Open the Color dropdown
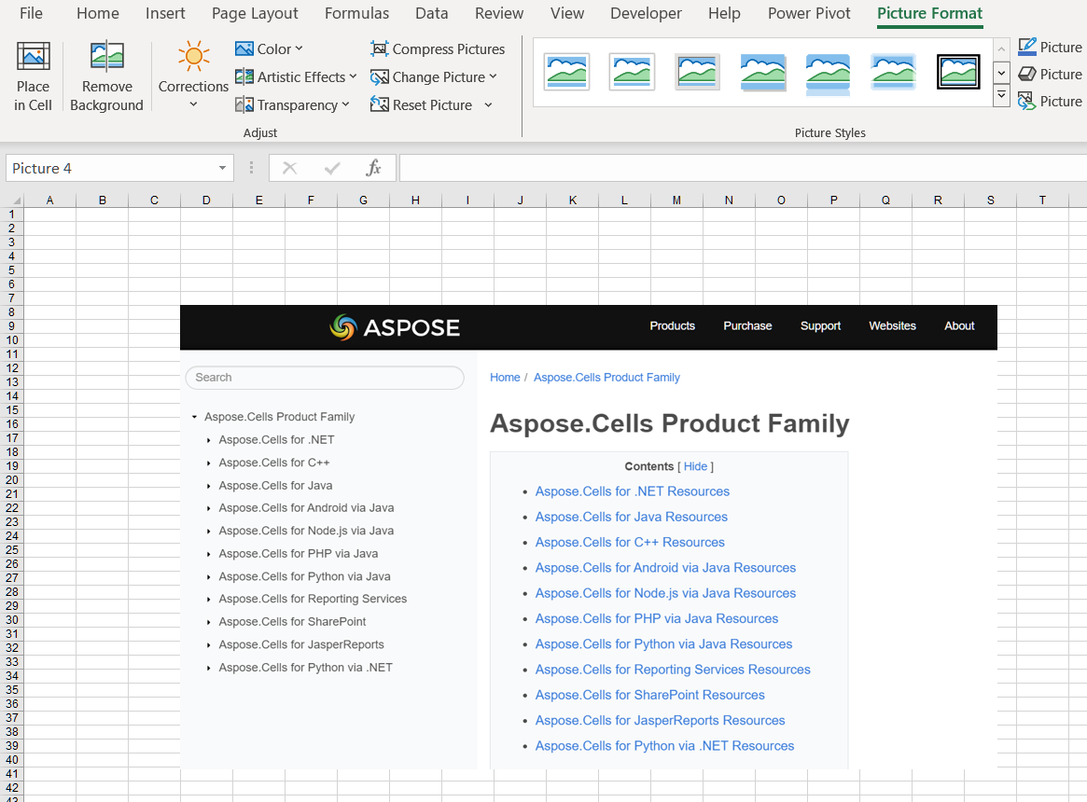 (x=269, y=49)
